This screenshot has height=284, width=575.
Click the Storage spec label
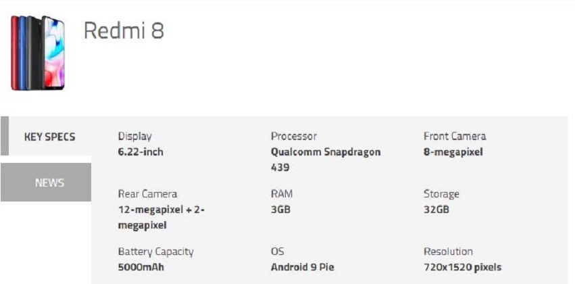click(441, 194)
